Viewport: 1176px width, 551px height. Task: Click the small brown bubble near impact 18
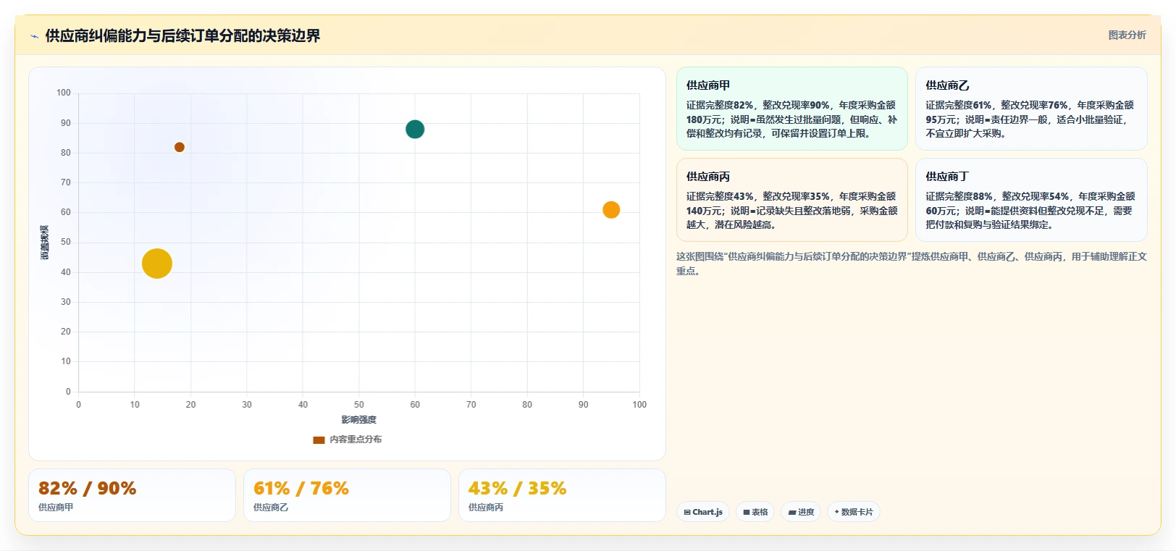(180, 147)
